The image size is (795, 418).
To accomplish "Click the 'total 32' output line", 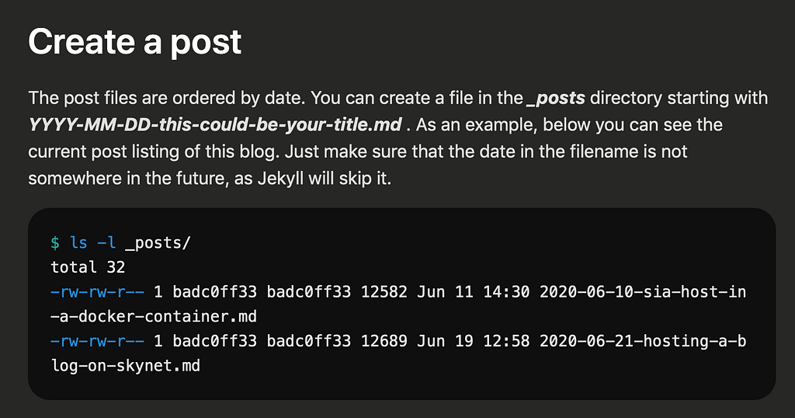I will click(x=88, y=267).
